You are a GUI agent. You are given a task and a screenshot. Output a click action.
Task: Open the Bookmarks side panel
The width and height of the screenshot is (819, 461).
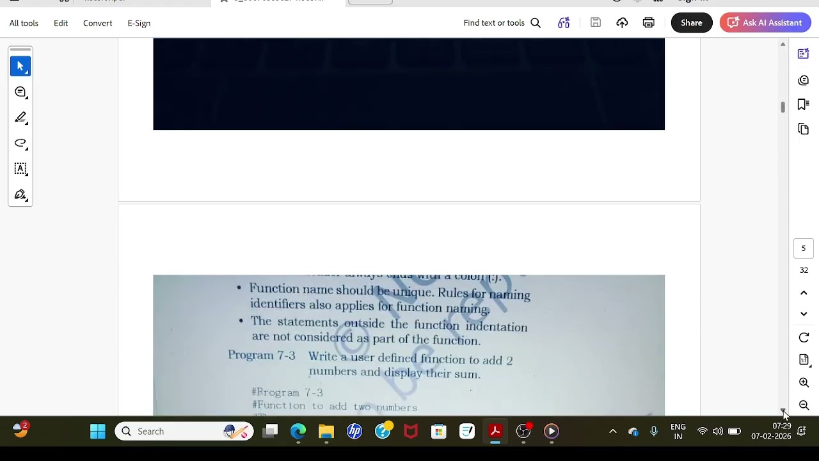pyautogui.click(x=804, y=104)
